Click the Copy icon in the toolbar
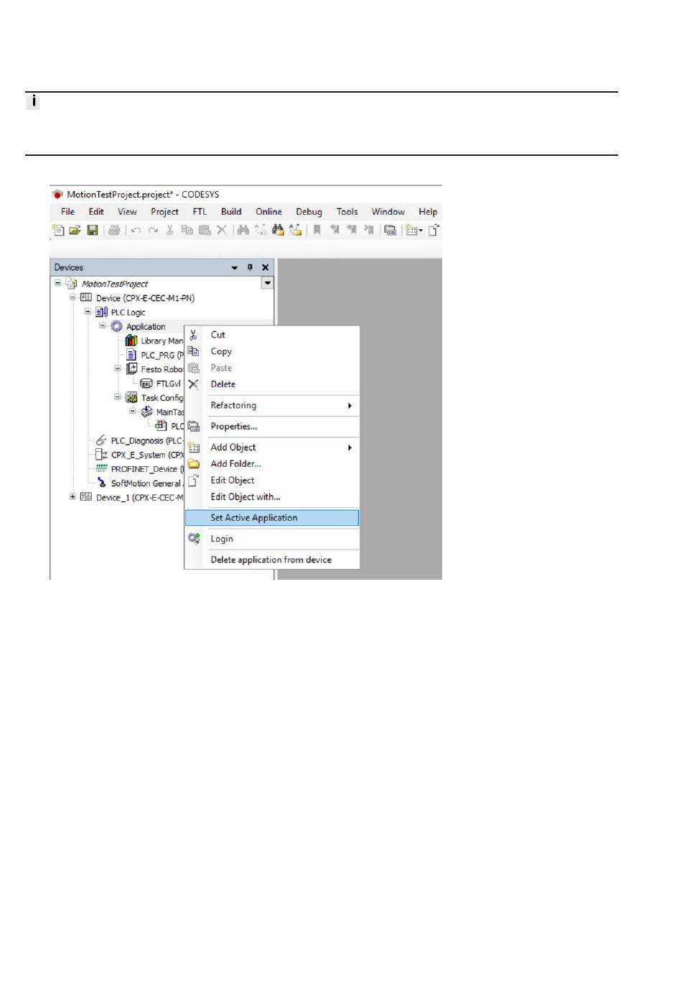This screenshot has width=682, height=987. pos(187,230)
